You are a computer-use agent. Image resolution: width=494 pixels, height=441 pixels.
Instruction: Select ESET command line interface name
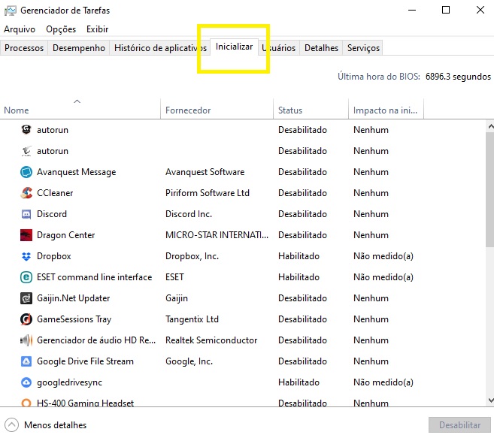coord(94,277)
